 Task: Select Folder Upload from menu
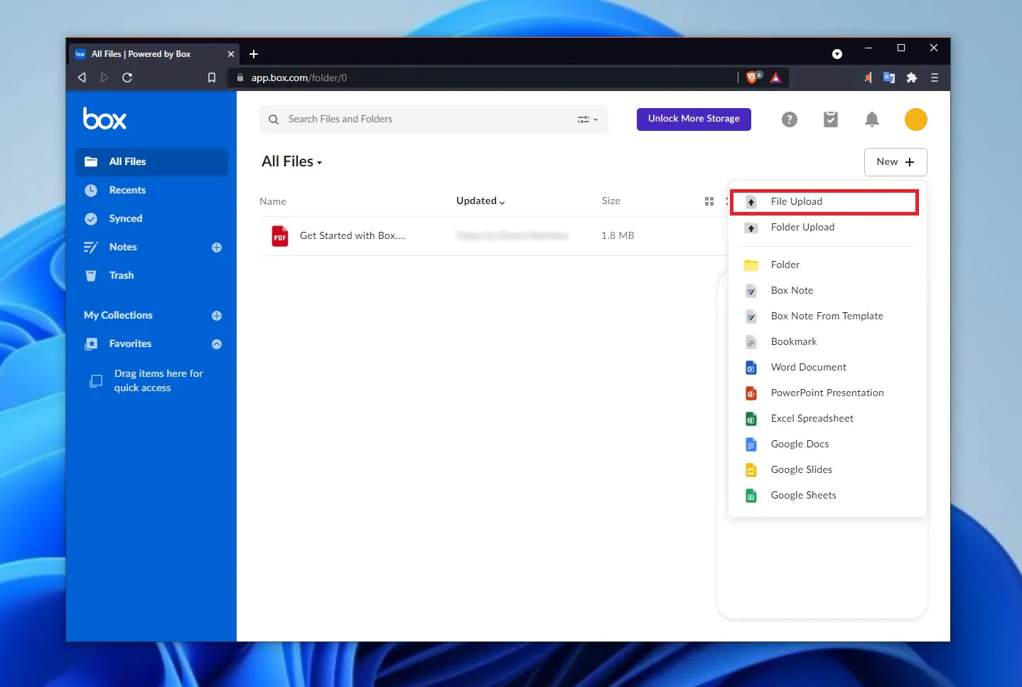pos(827,228)
